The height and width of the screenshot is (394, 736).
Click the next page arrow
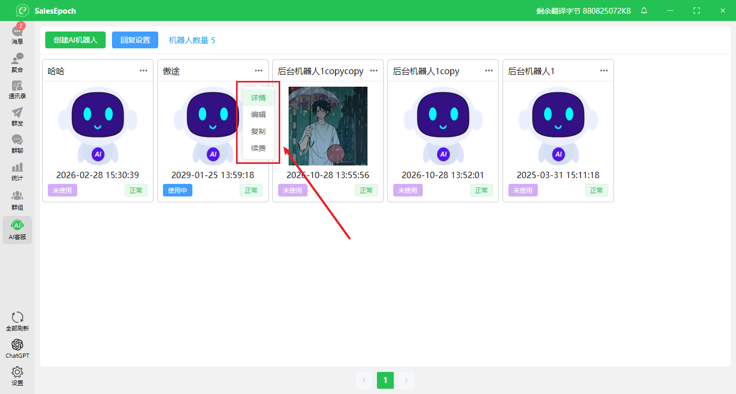point(406,380)
